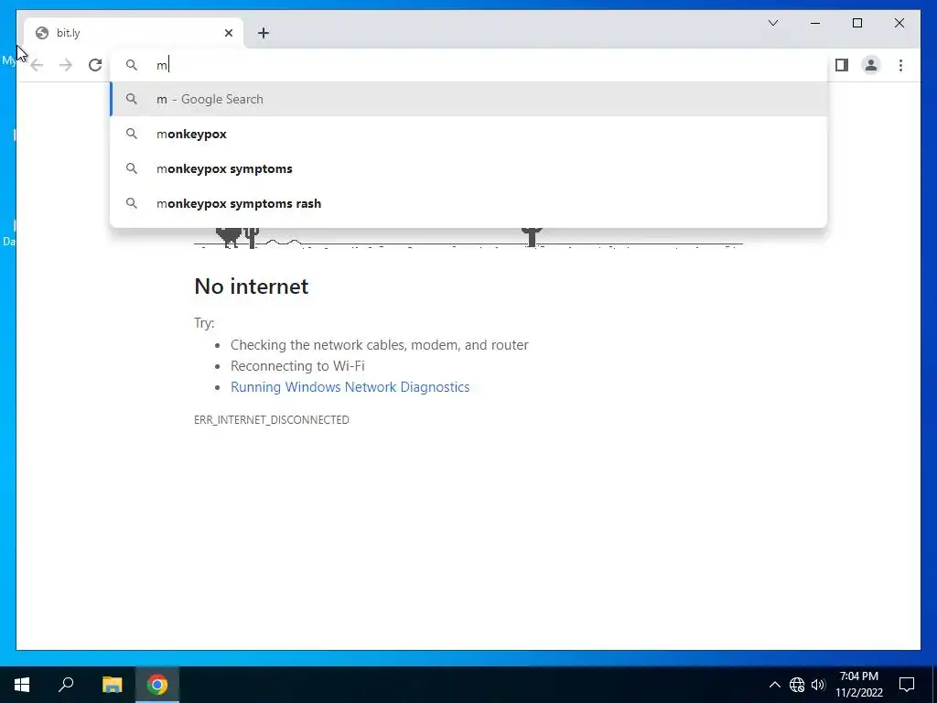This screenshot has width=937, height=703.
Task: Expand the tab search chevron
Action: (x=772, y=23)
